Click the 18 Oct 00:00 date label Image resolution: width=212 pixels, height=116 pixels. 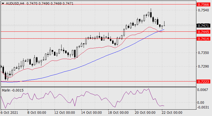[118, 112]
